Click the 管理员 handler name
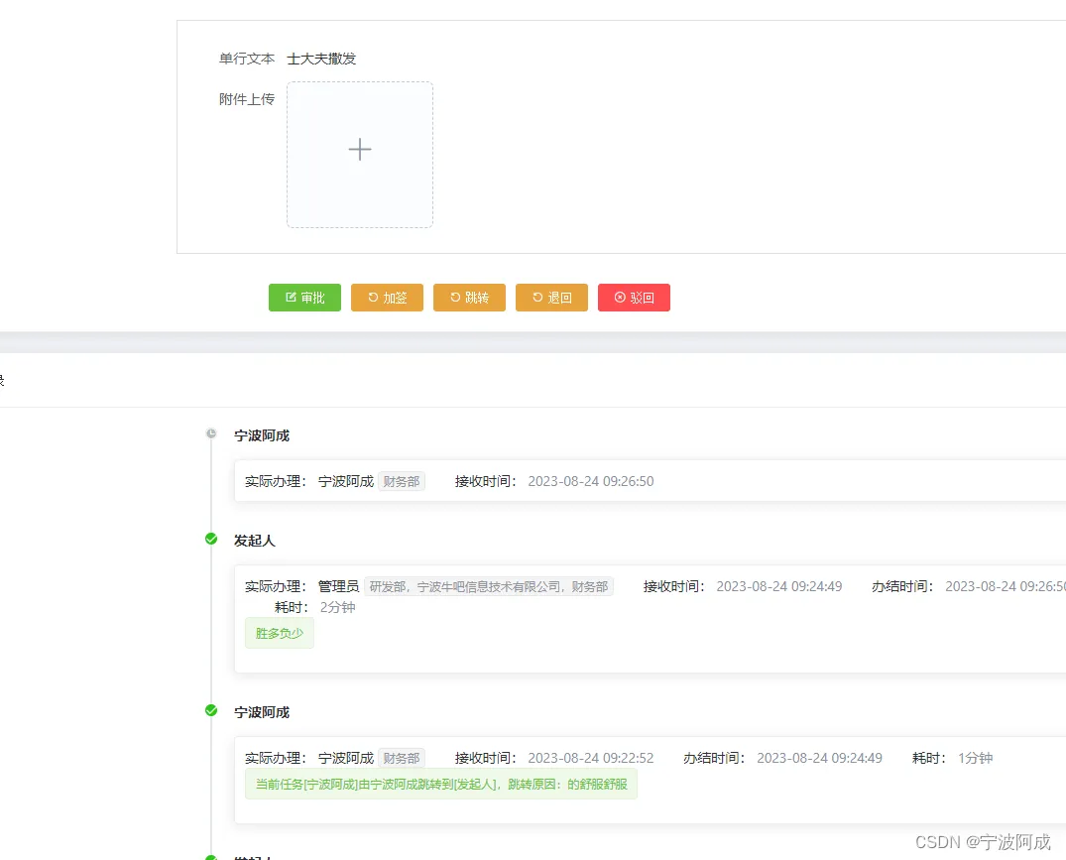 [338, 586]
